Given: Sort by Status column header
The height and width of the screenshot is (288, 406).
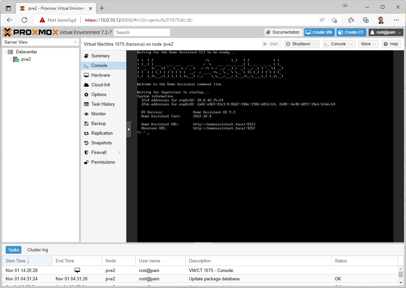Looking at the screenshot, I should [x=365, y=261].
